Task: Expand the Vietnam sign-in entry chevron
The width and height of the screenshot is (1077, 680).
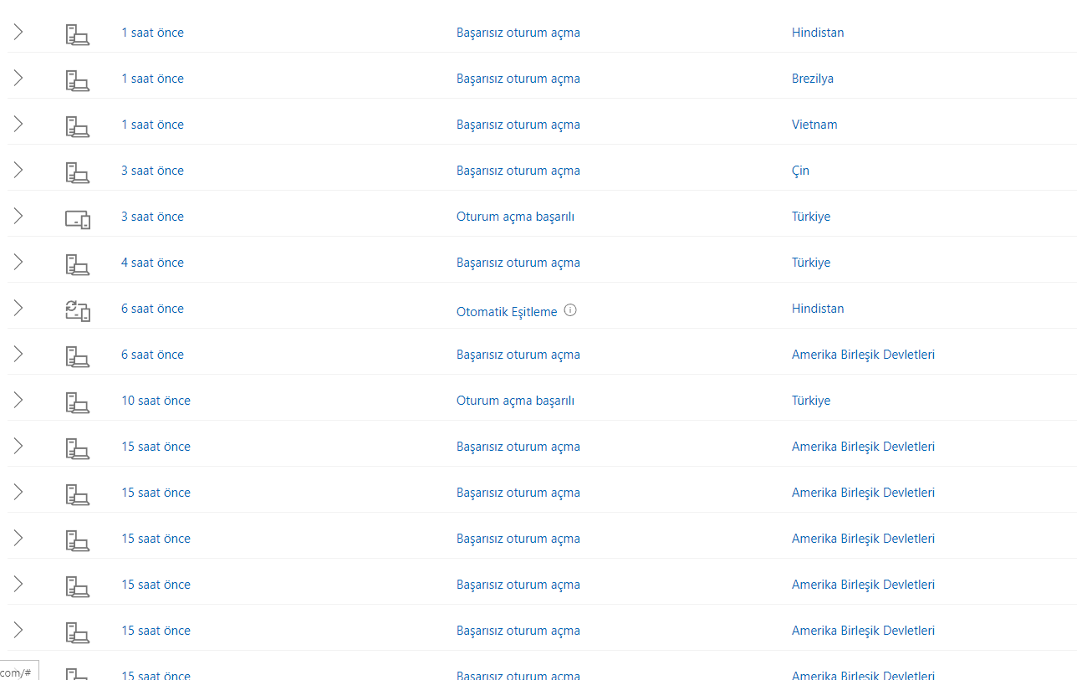Action: 18,125
